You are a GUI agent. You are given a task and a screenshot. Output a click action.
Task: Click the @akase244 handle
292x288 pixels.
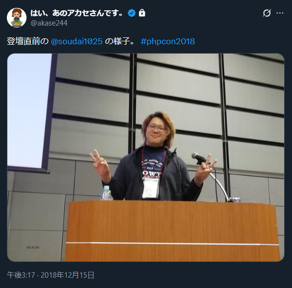click(49, 23)
